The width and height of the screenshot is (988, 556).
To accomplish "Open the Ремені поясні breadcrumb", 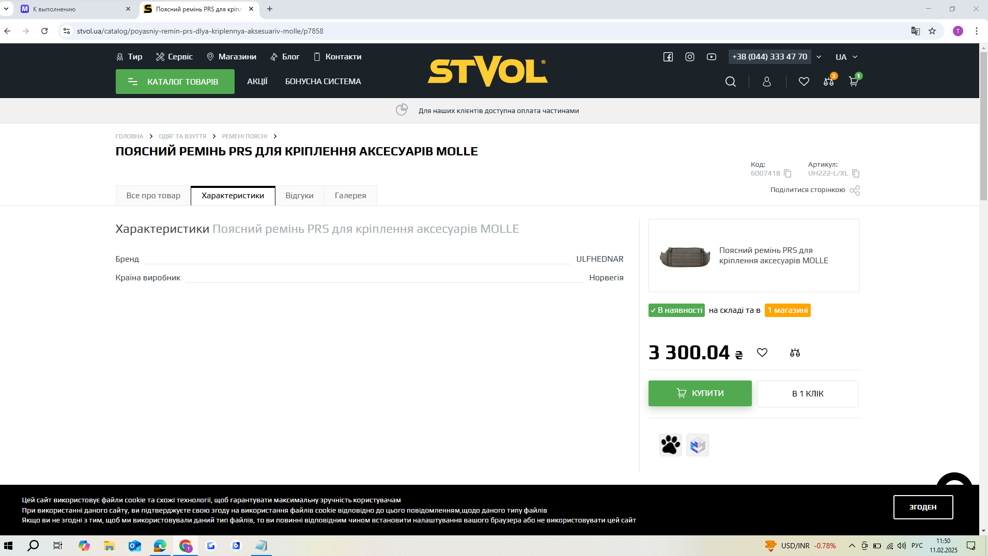I will (244, 136).
